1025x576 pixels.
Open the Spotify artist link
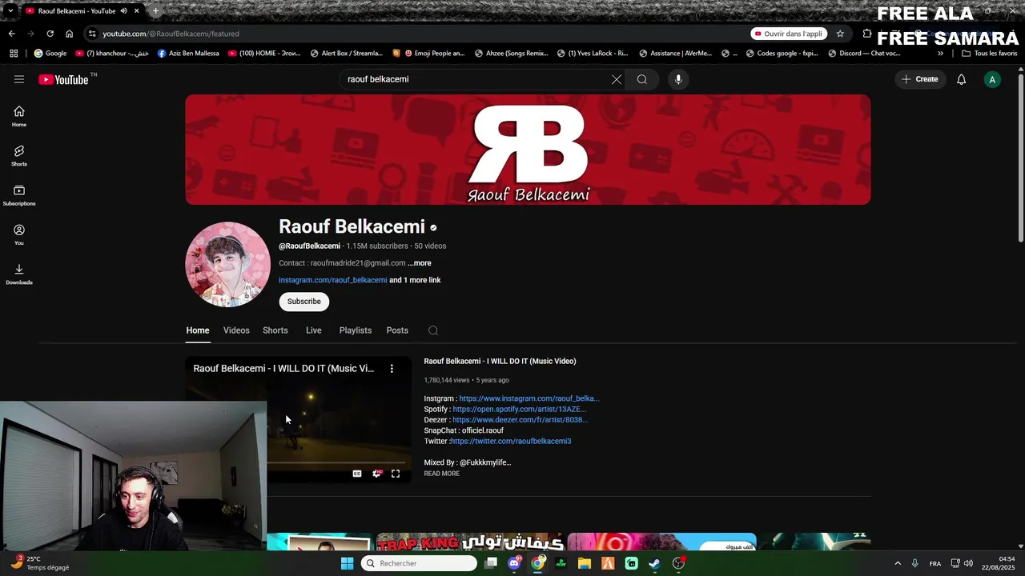tap(519, 410)
